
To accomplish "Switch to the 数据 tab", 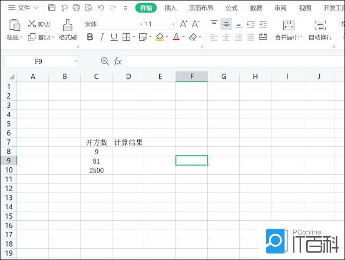I will point(256,8).
